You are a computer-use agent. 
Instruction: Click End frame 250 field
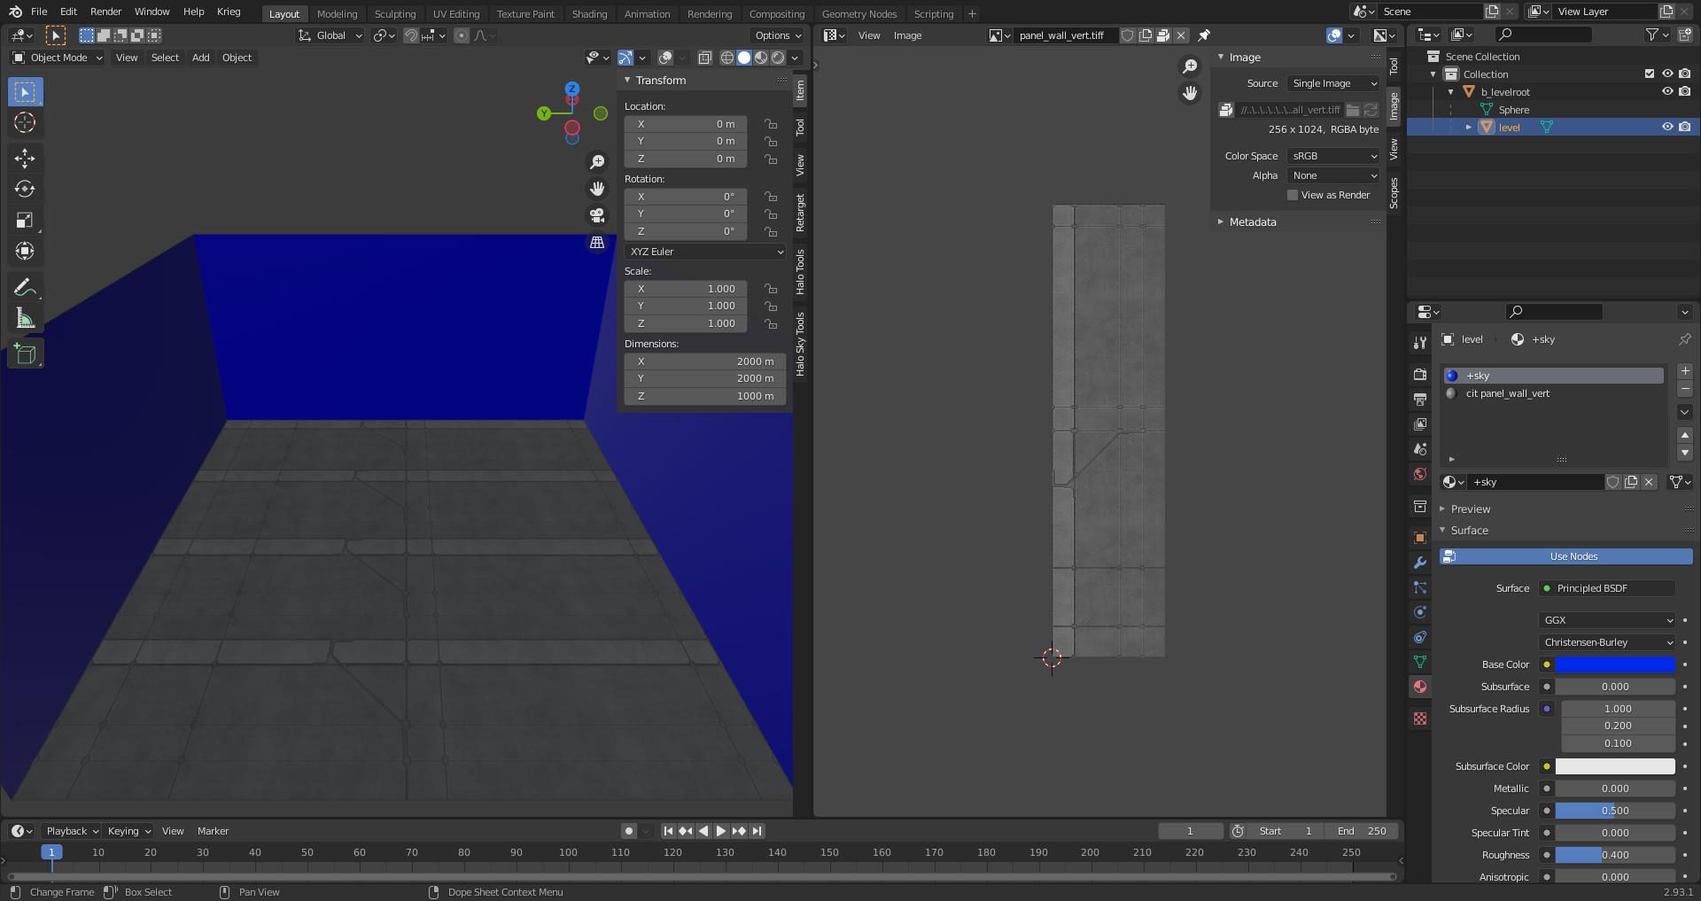pyautogui.click(x=1362, y=831)
